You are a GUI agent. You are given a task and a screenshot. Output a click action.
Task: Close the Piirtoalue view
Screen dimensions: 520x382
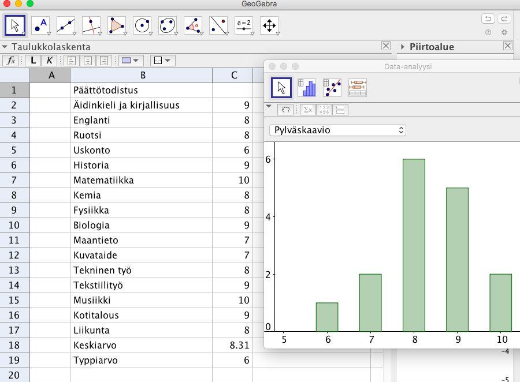pyautogui.click(x=508, y=46)
